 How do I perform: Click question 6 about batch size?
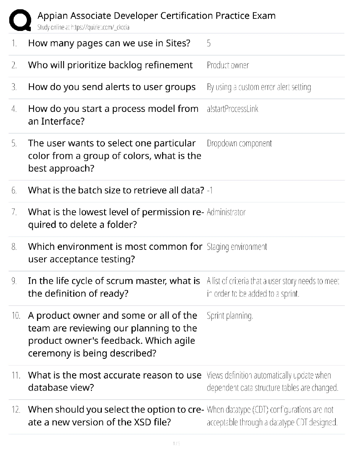[116, 190]
